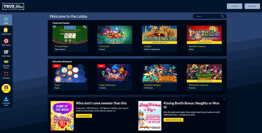Click the Log In button
This screenshot has width=262, height=133.
coord(234,6)
